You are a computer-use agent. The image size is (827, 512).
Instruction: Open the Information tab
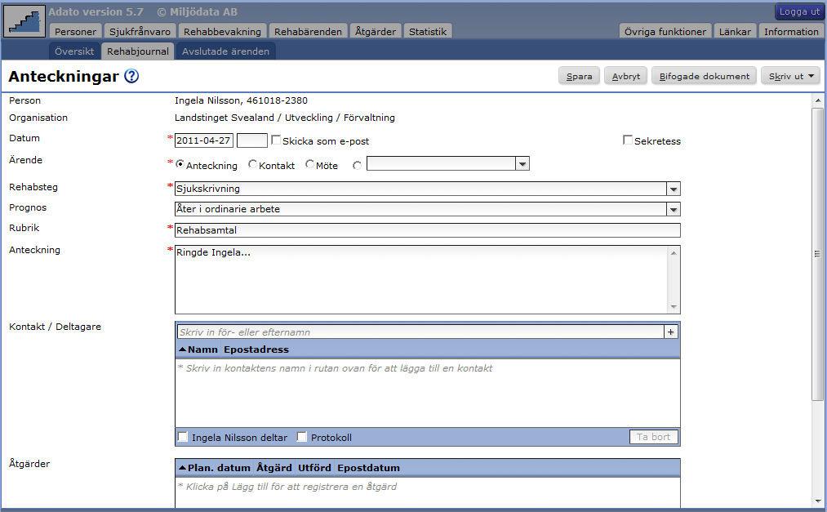[791, 32]
